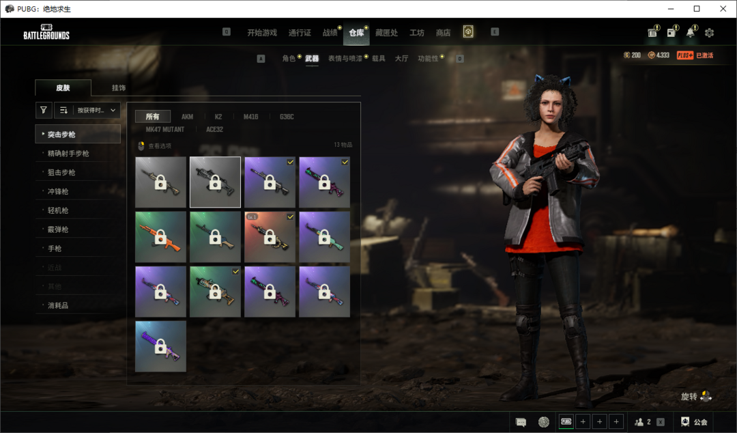Open the 工坊 menu

416,33
